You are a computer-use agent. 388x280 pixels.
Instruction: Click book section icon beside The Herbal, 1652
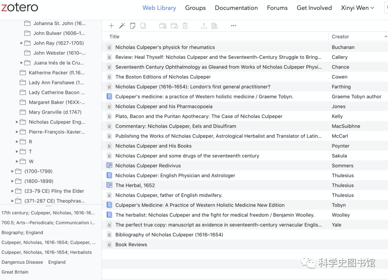[109, 185]
